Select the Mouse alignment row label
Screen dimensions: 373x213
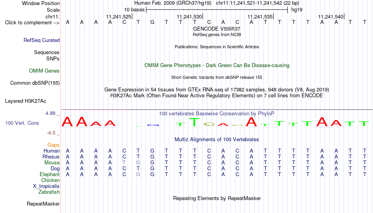[52, 163]
